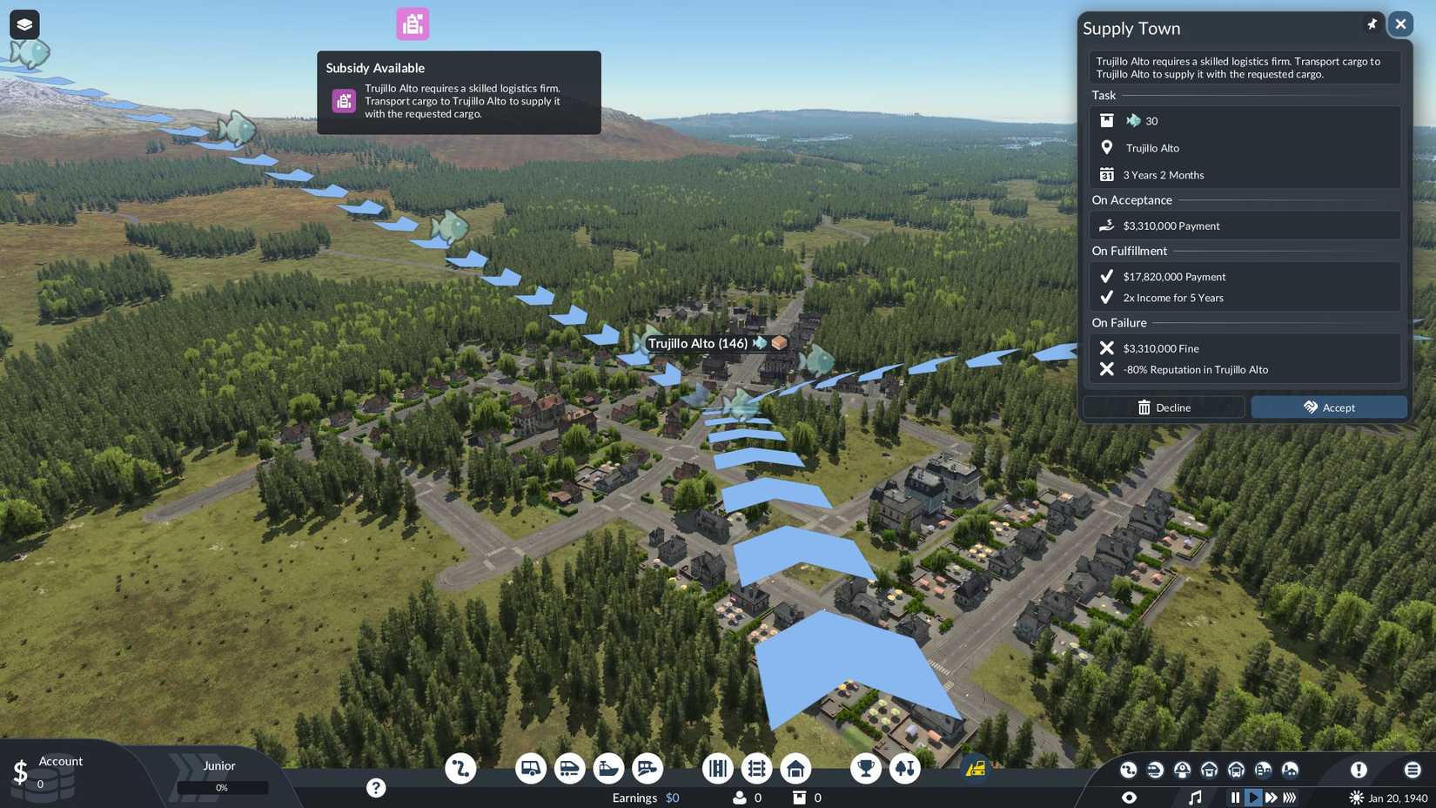Set game speed to normal play

coord(1253,798)
